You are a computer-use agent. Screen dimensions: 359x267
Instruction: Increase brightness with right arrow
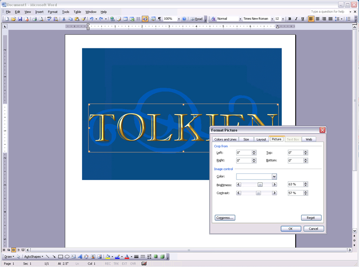[x=274, y=185]
